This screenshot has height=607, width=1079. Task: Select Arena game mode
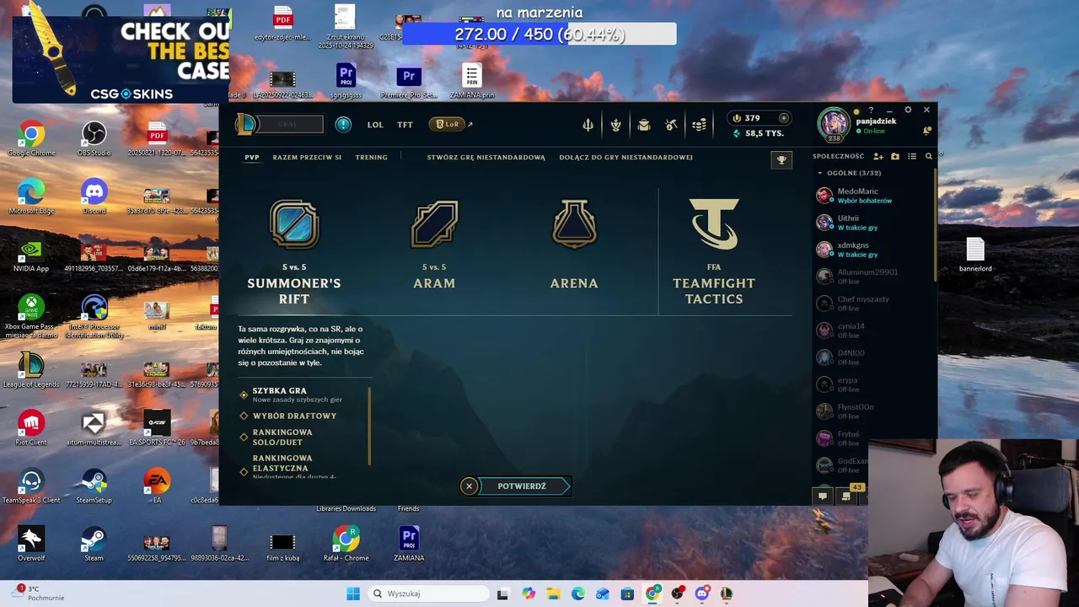point(574,245)
